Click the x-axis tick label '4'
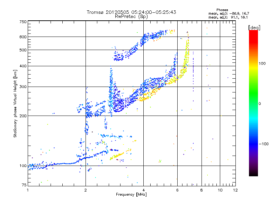The image size is (277, 207). coord(143,190)
